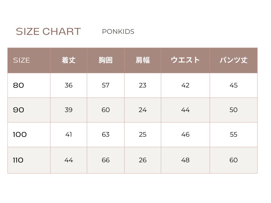The width and height of the screenshot is (271, 203).
Task: Click the パンツ丈 value 60 cell
Action: (233, 160)
